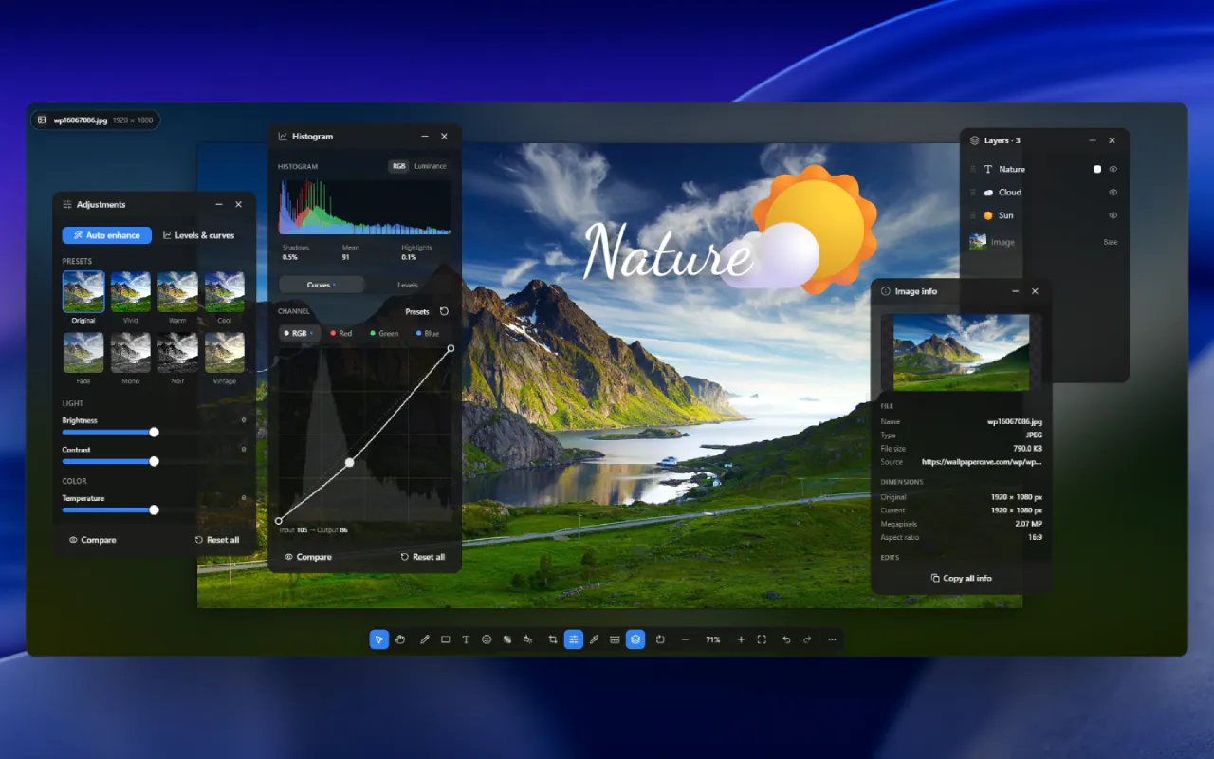This screenshot has width=1214, height=759.
Task: Open the 71% zoom level menu
Action: pos(712,639)
